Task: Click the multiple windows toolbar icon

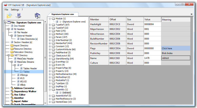Action: pos(38,16)
